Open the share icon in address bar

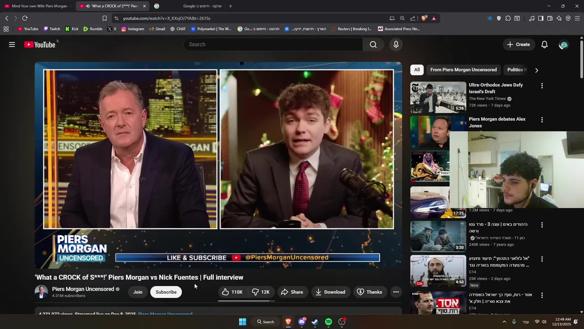(x=413, y=18)
